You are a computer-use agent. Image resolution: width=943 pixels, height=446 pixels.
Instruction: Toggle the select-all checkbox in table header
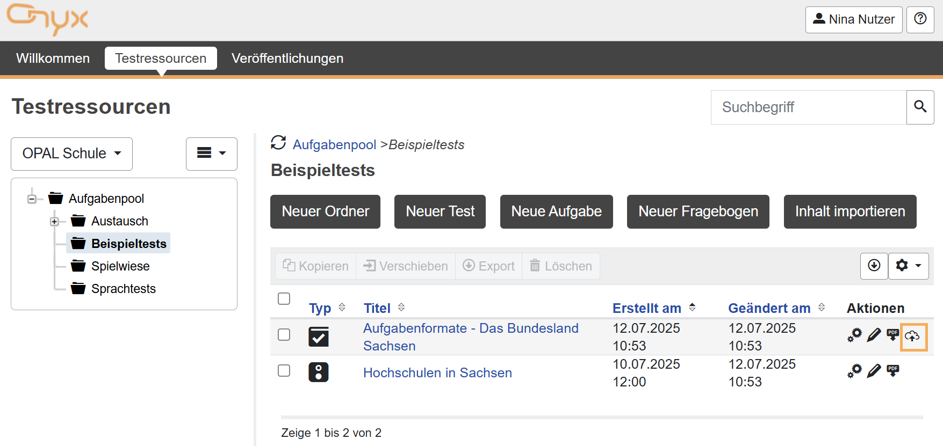click(284, 298)
